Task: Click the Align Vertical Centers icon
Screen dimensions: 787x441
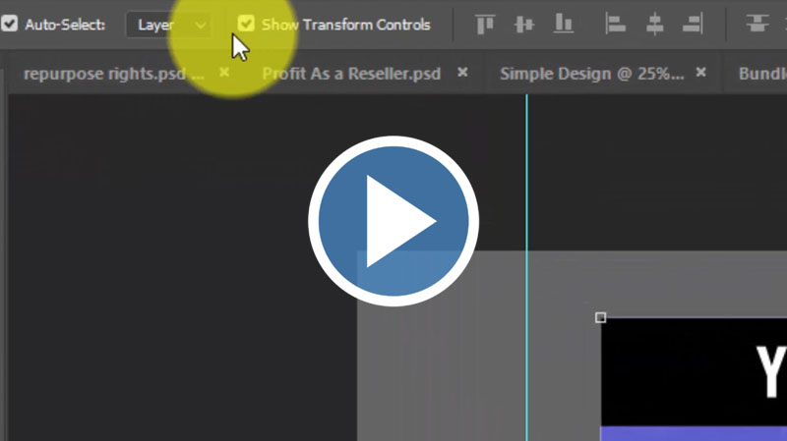Action: (x=523, y=25)
